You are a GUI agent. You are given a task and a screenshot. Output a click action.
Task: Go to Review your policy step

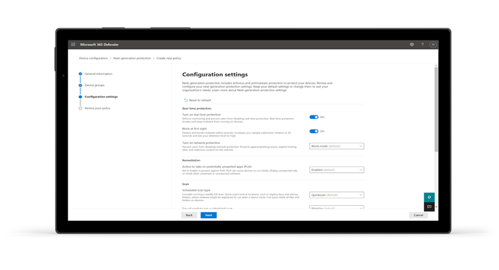click(x=97, y=108)
